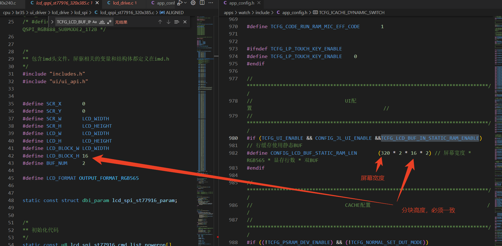Image resolution: width=502 pixels, height=246 pixels.
Task: Click inside the find input field
Action: [x=73, y=22]
